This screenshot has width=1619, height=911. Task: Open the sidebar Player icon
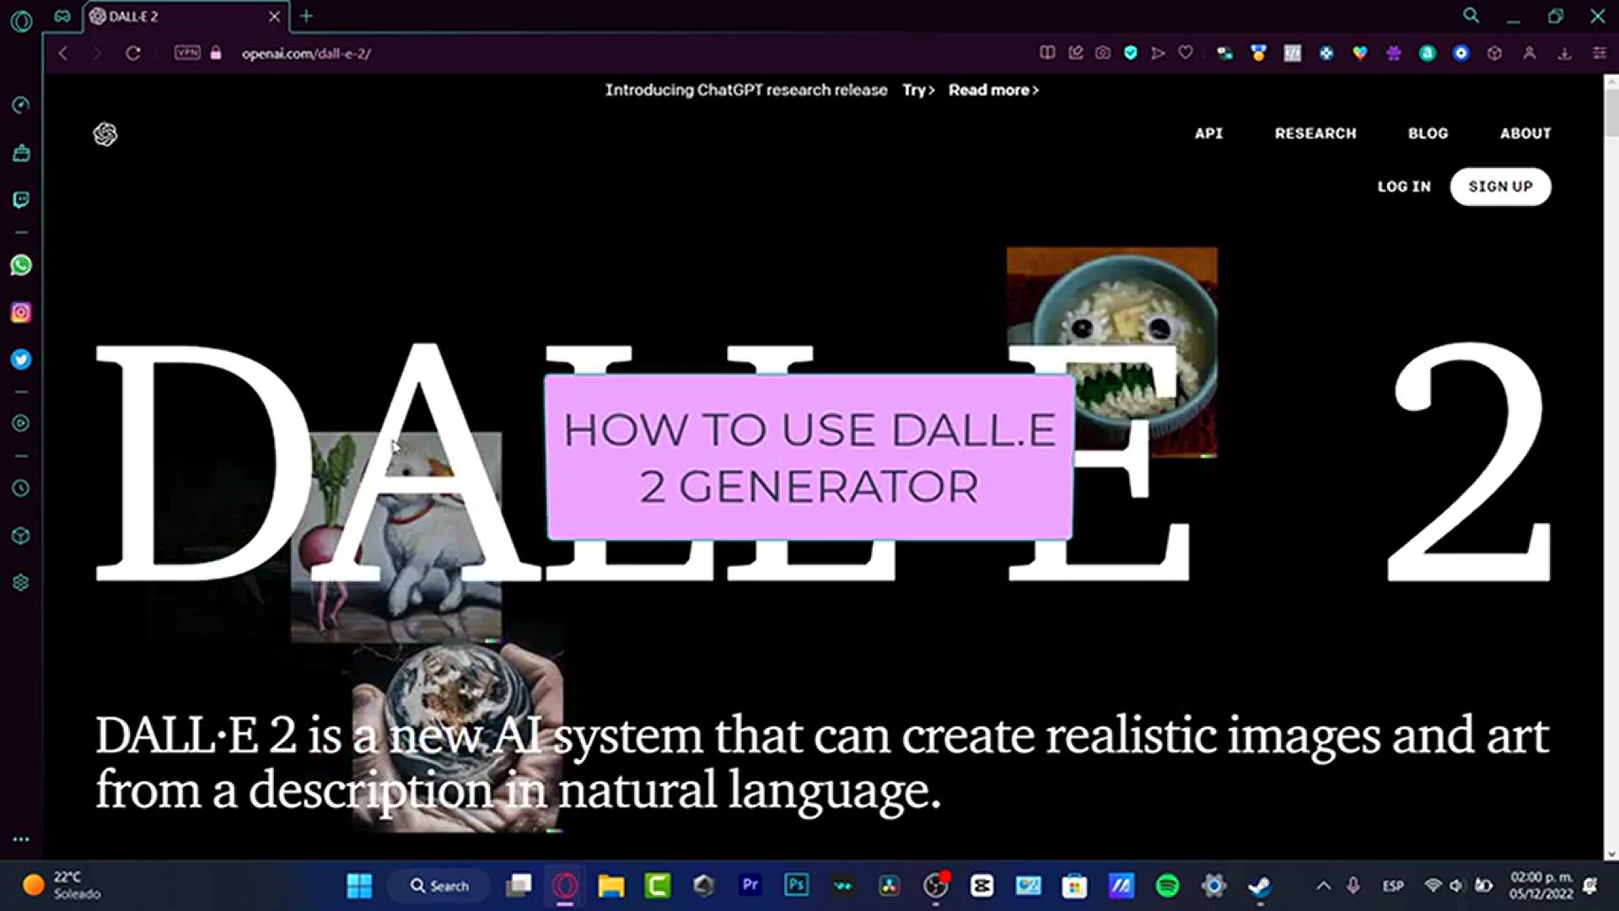[21, 423]
